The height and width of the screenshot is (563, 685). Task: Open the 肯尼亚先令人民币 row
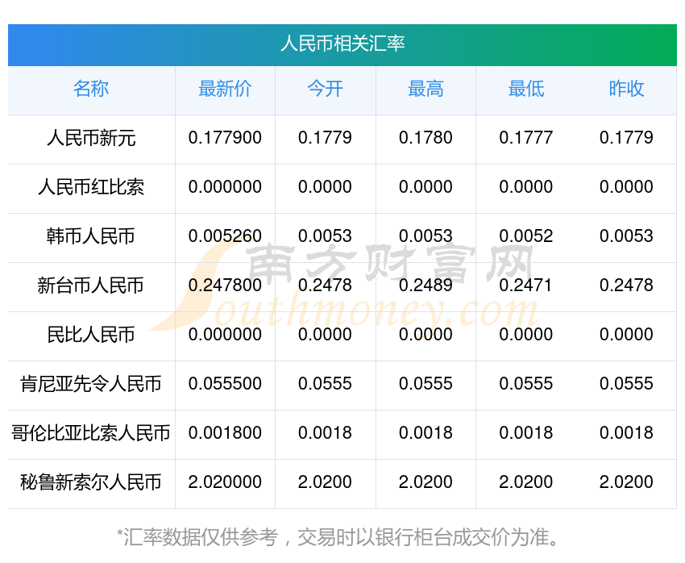coord(91,384)
